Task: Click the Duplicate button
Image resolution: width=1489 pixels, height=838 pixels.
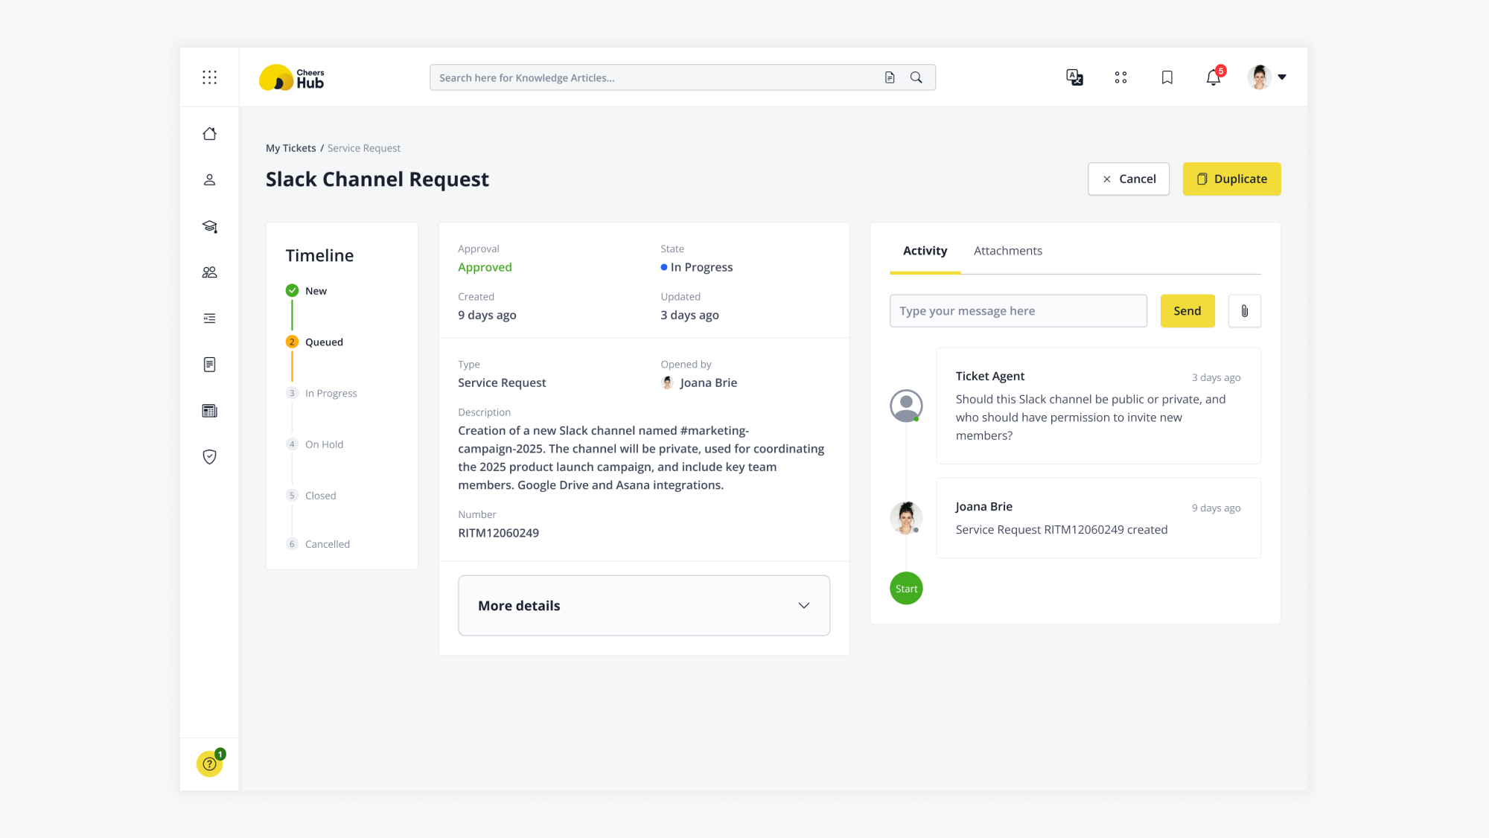Action: (x=1231, y=179)
